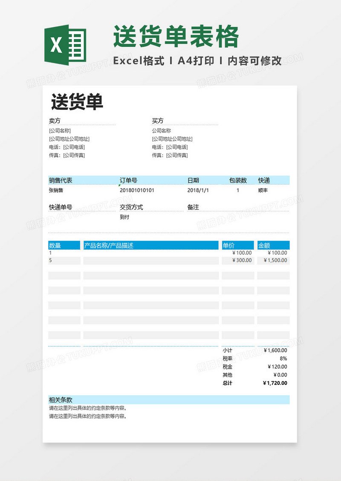Screen dimensions: 341x481
Task: Select the 订单号 header cell
Action: [x=128, y=180]
